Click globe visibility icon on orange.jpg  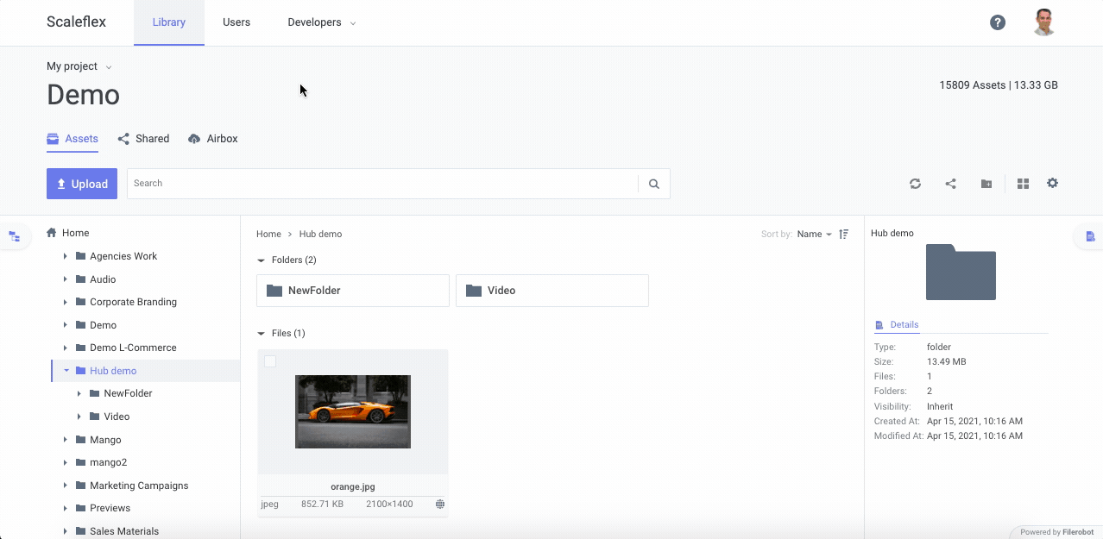point(440,504)
